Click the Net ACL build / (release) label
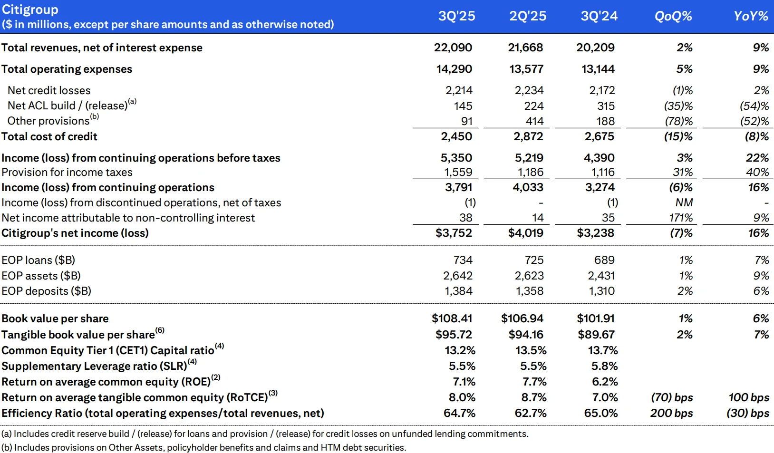 pyautogui.click(x=68, y=106)
